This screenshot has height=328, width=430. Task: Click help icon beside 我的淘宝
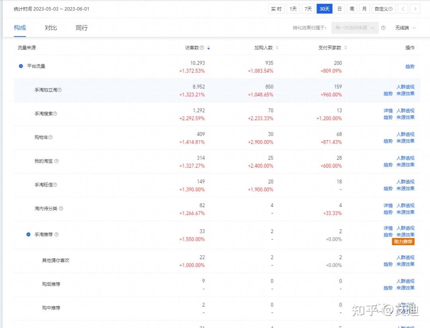(x=57, y=161)
